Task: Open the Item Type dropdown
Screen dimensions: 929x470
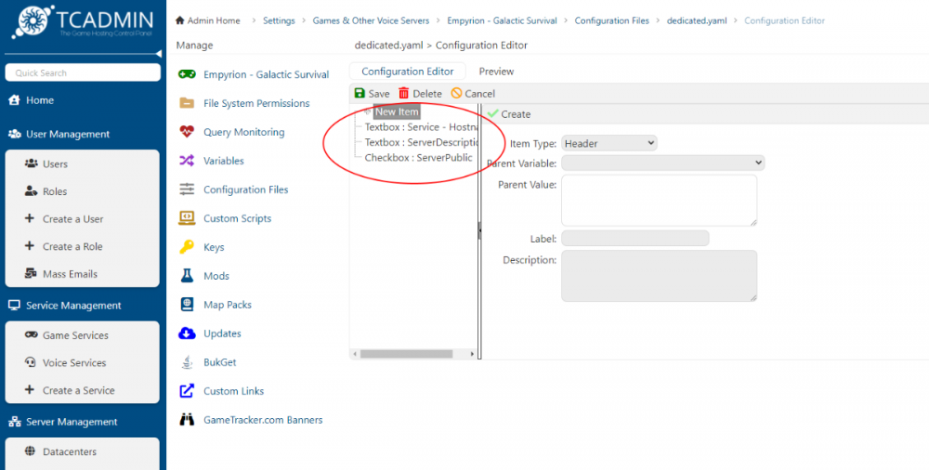Action: (608, 143)
